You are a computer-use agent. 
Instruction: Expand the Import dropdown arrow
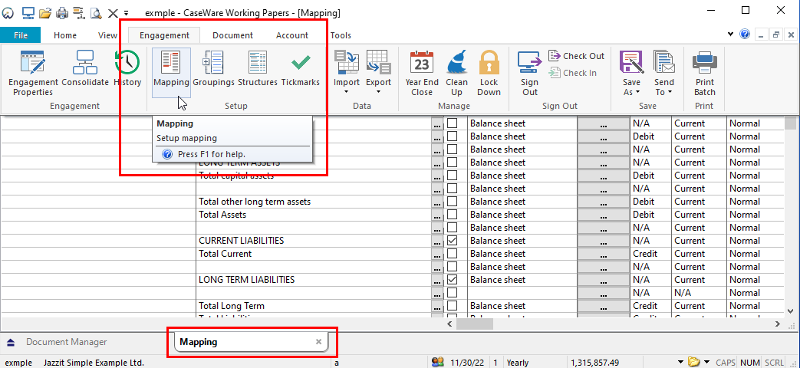347,92
